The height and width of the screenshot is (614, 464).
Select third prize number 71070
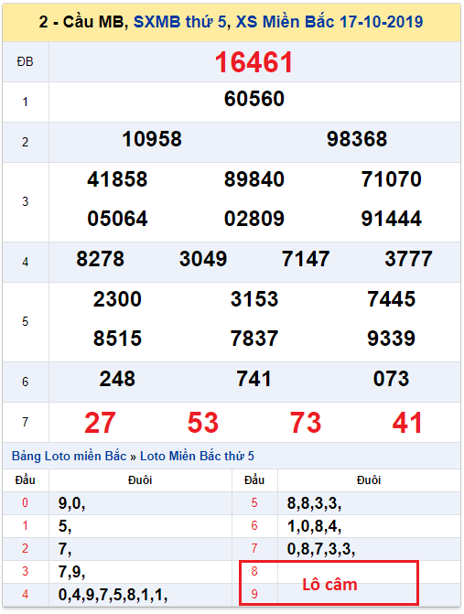391,179
